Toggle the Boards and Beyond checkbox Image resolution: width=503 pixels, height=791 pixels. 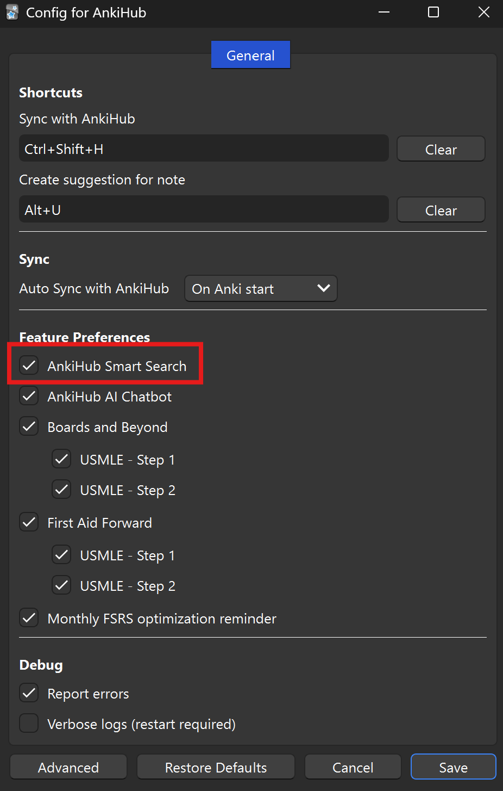(x=29, y=427)
